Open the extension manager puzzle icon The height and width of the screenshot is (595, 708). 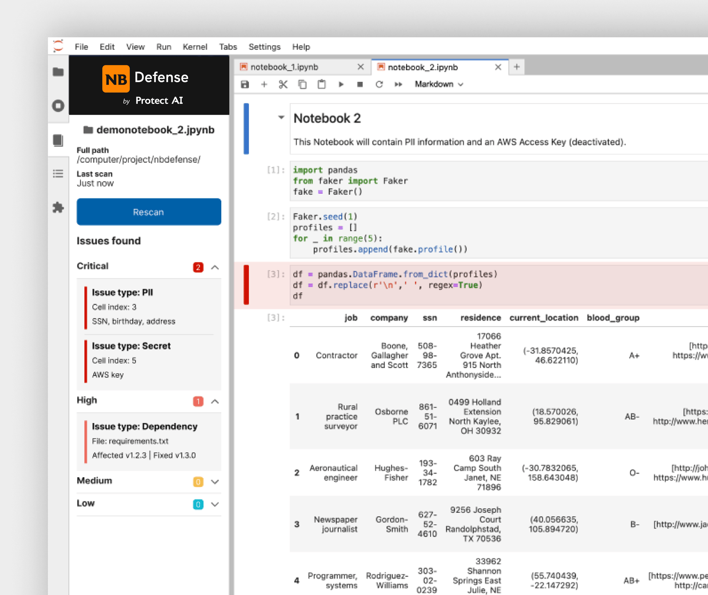58,207
